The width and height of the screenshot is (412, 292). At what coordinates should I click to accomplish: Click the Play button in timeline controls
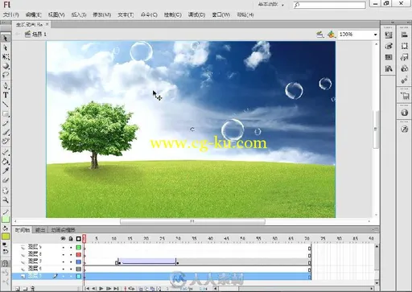point(101,289)
